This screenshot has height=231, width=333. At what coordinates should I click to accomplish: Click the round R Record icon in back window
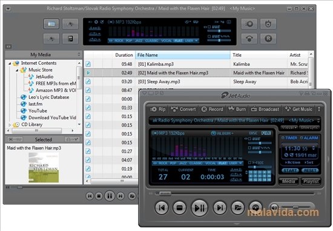(x=268, y=38)
